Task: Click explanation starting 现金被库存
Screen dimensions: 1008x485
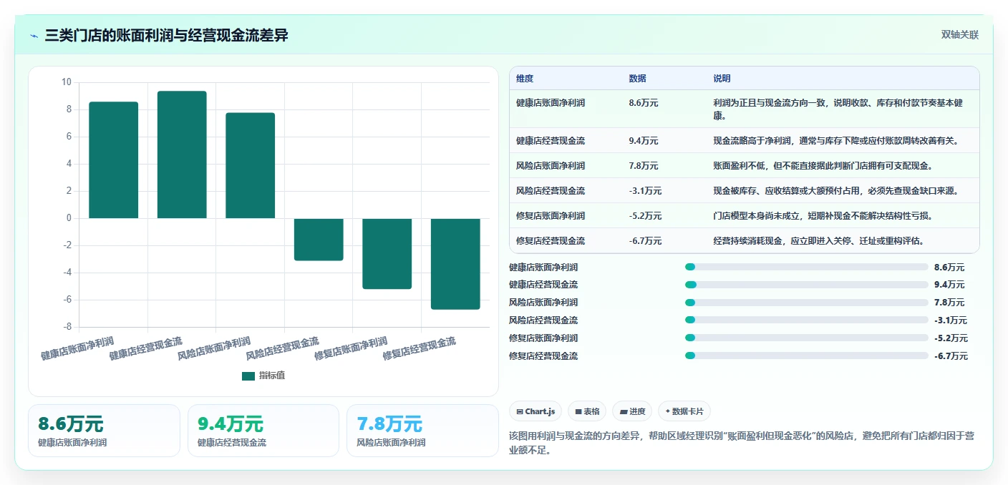Action: point(835,191)
